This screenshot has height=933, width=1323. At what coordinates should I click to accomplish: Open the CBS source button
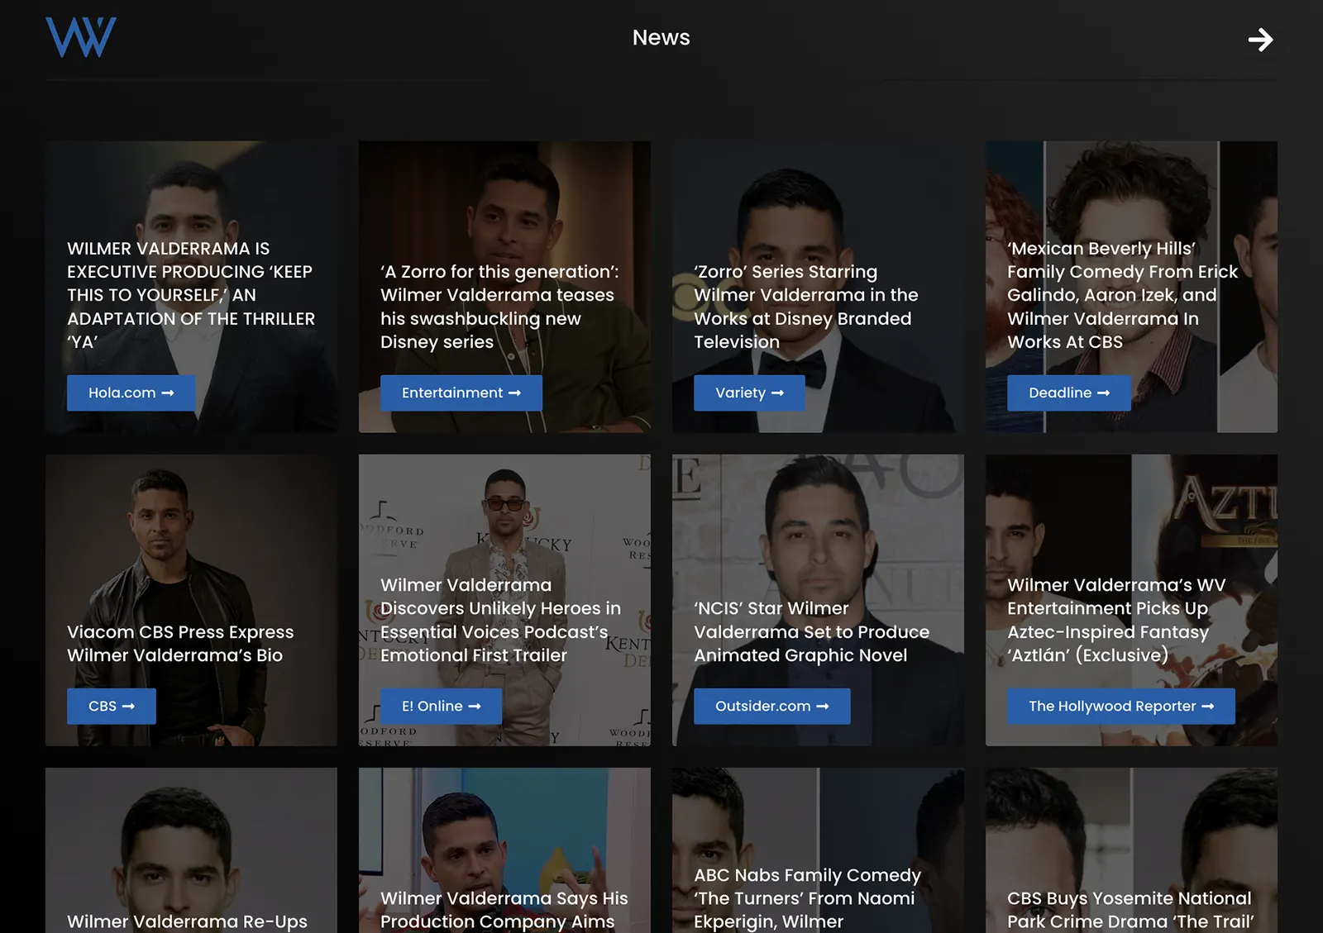coord(112,706)
